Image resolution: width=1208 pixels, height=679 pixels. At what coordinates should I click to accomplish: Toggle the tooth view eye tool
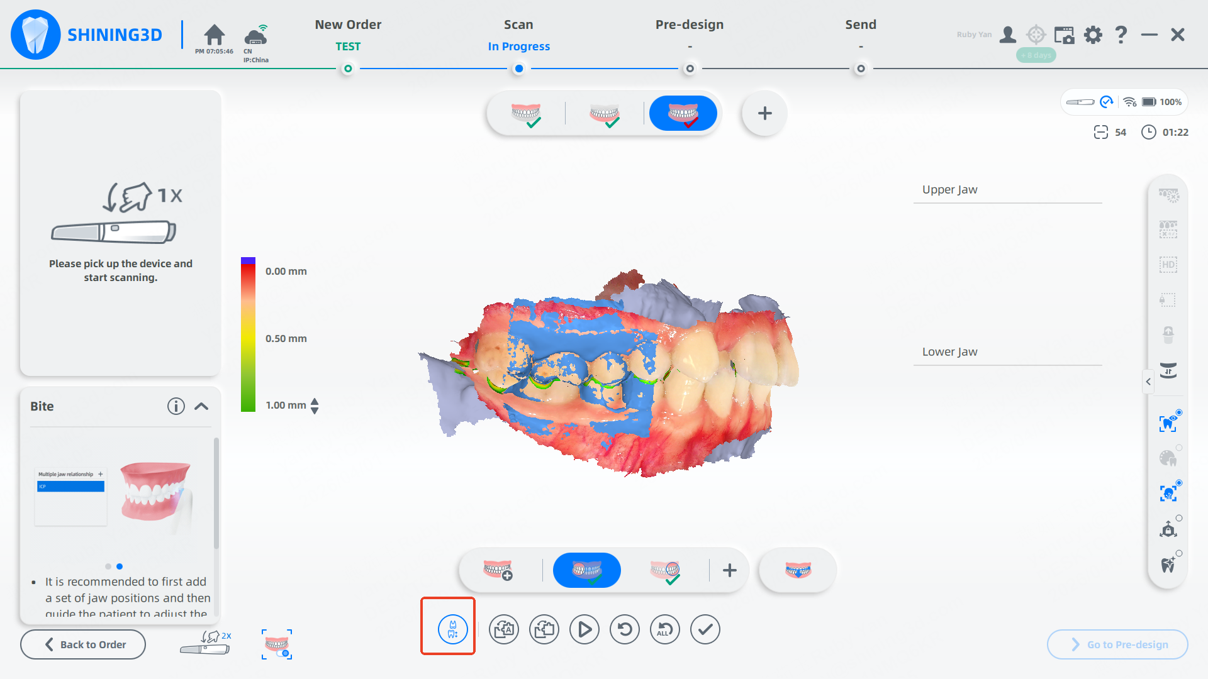pos(1168,423)
